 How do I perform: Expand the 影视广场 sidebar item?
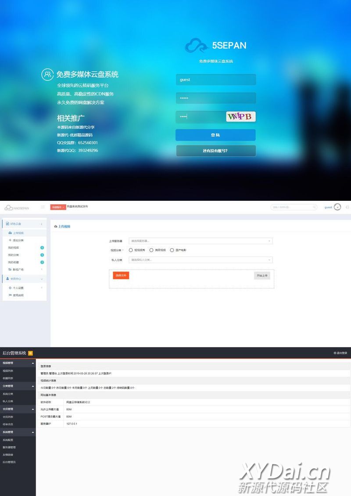[x=25, y=269]
